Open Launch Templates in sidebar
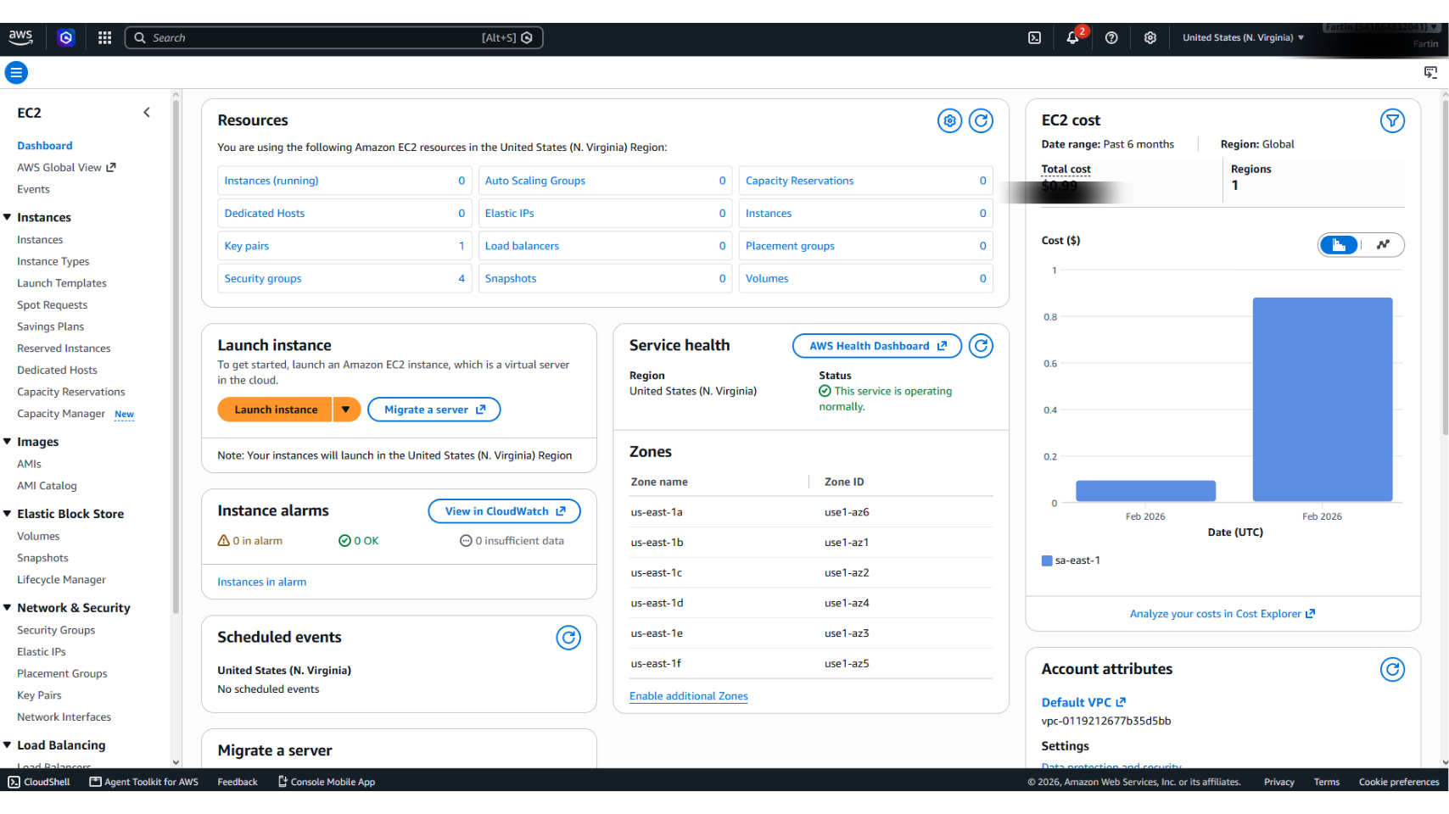This screenshot has height=814, width=1449. (x=62, y=283)
